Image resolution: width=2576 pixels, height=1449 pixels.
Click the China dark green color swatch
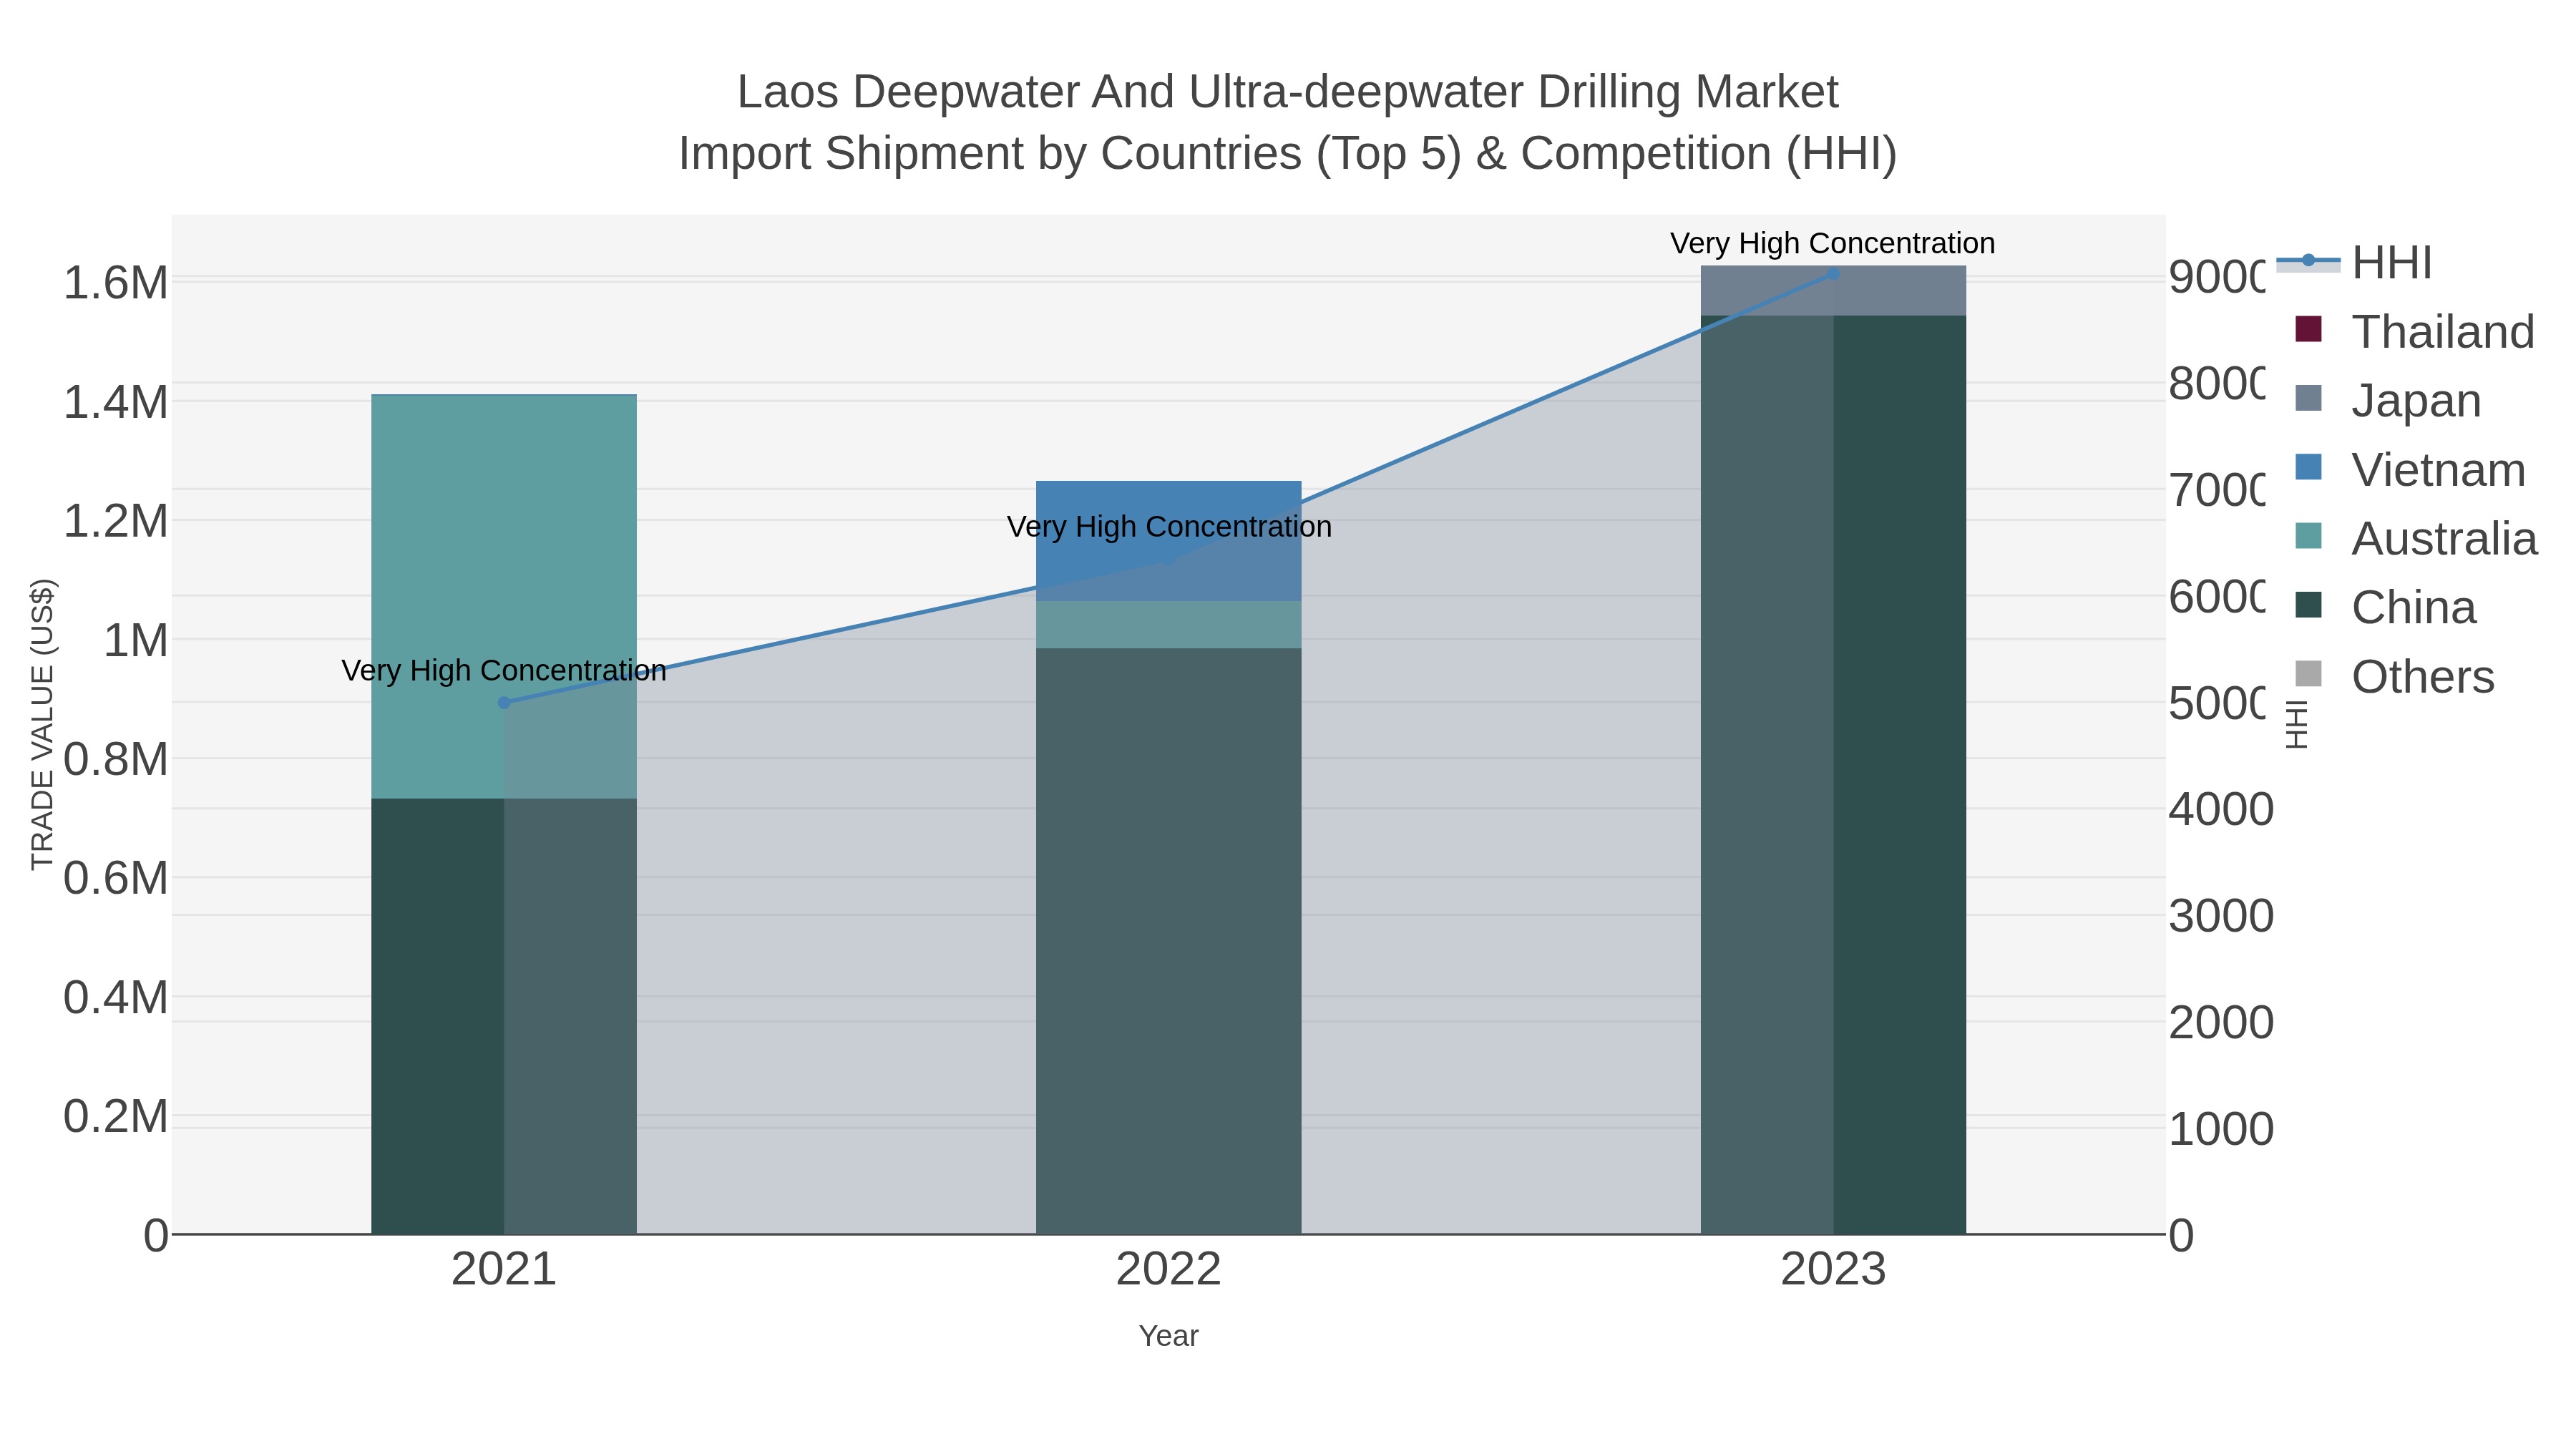pos(2308,605)
